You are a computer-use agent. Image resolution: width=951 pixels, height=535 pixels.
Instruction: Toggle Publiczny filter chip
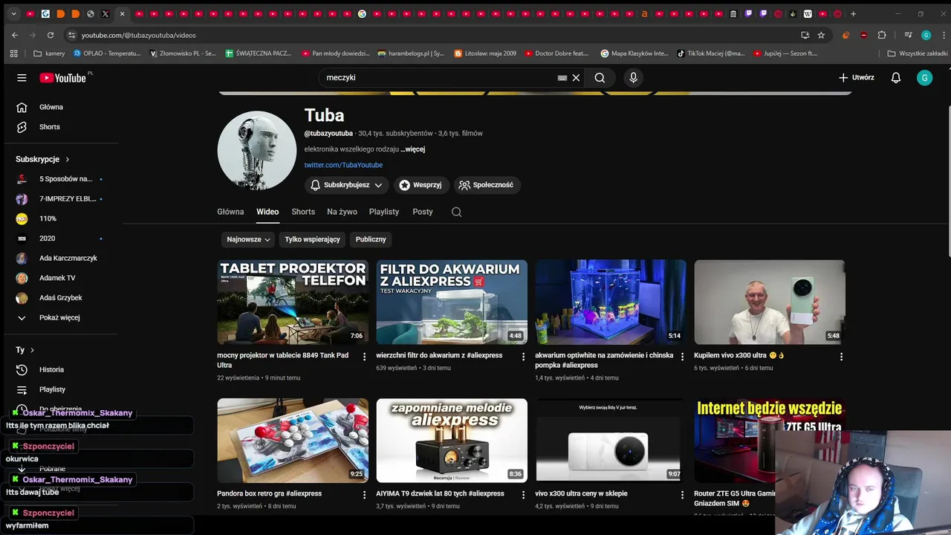(371, 239)
